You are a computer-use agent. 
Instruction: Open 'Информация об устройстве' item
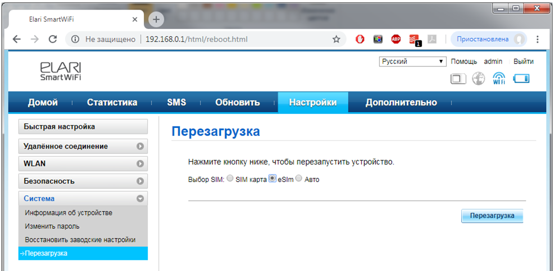(x=69, y=212)
